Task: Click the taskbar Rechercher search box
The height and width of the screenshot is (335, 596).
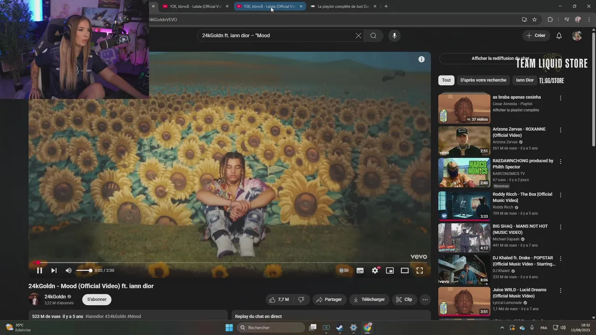Action: 271,328
